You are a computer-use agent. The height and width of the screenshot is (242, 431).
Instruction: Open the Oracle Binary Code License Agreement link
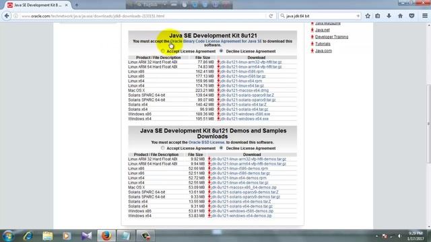click(x=215, y=41)
